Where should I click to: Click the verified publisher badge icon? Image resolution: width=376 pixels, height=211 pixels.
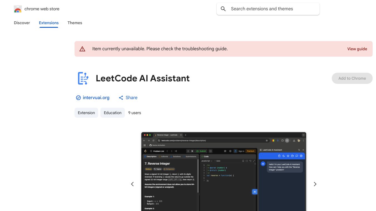[x=78, y=98]
